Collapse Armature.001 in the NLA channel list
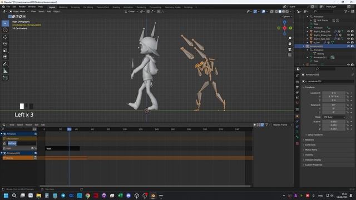This screenshot has width=356, height=200. click(2, 153)
